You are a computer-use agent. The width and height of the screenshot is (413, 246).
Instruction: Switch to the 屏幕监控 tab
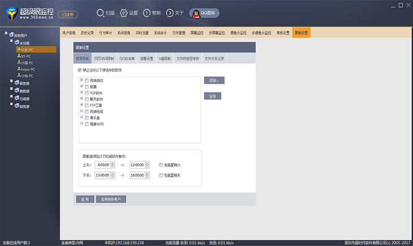point(197,33)
